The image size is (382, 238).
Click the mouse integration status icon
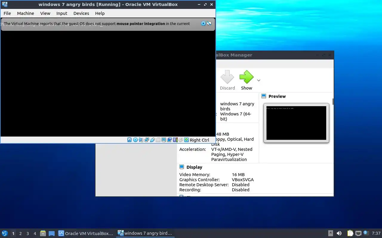pyautogui.click(x=181, y=140)
